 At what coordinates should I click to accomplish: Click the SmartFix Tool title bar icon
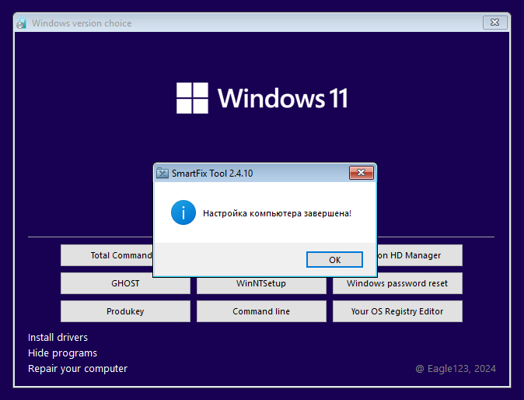[x=162, y=174]
